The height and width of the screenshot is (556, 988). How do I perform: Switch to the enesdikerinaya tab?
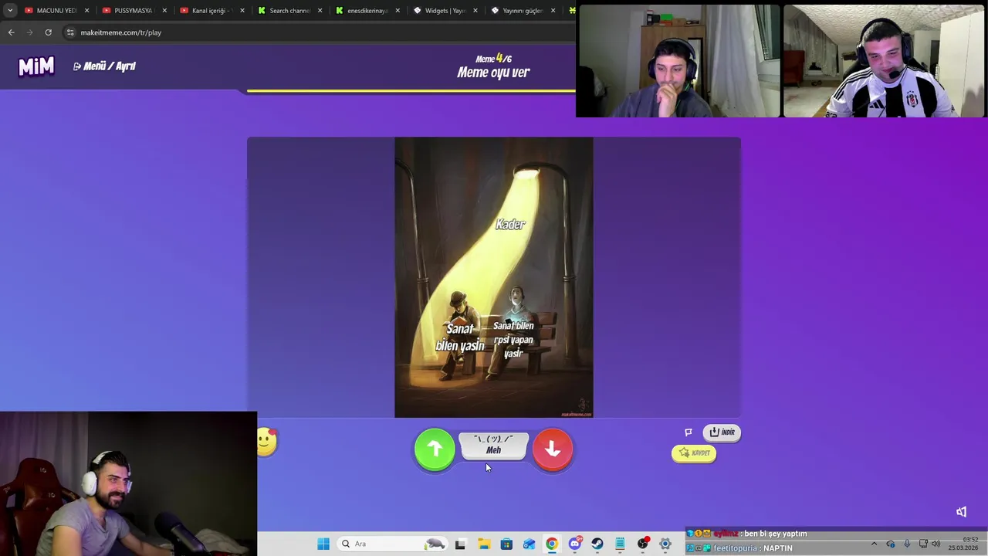point(367,11)
